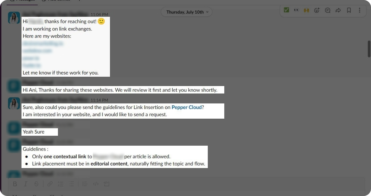Screen dimensions: 371x196
Task: Save message with the bookmark icon
Action: click(x=349, y=10)
